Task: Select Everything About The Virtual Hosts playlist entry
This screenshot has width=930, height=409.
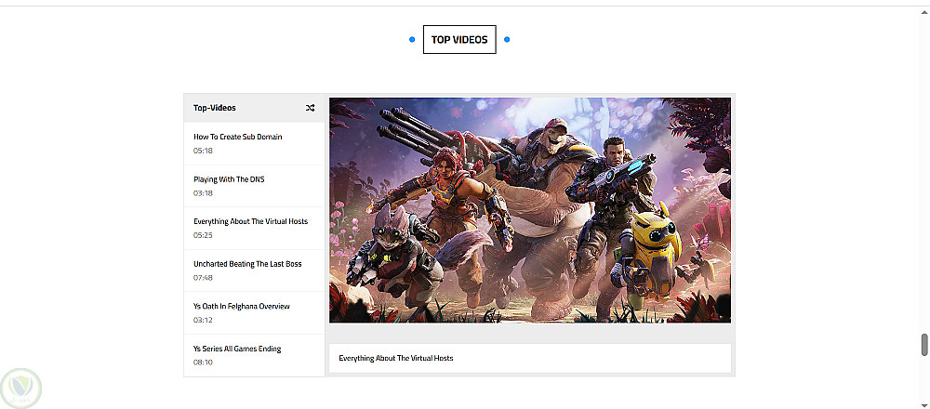Action: click(x=255, y=229)
